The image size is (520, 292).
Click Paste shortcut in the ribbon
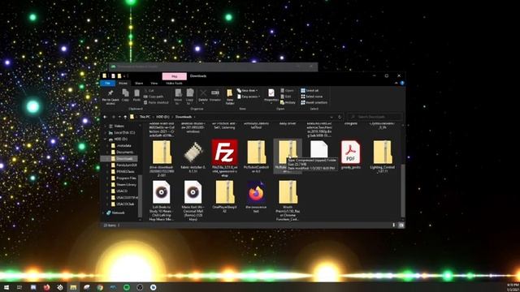[157, 102]
